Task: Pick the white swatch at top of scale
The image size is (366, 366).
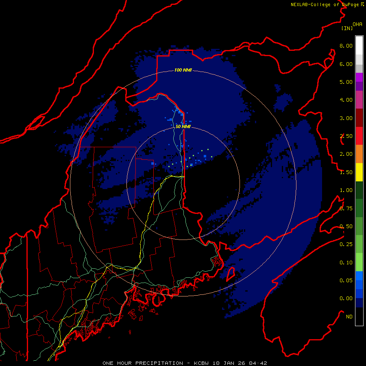Action: [x=359, y=45]
